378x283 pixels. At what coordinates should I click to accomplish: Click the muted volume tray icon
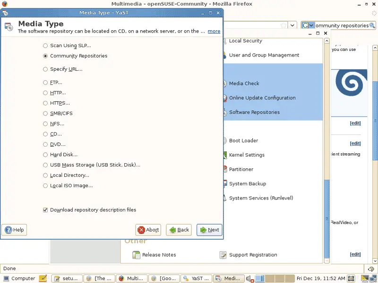250,279
